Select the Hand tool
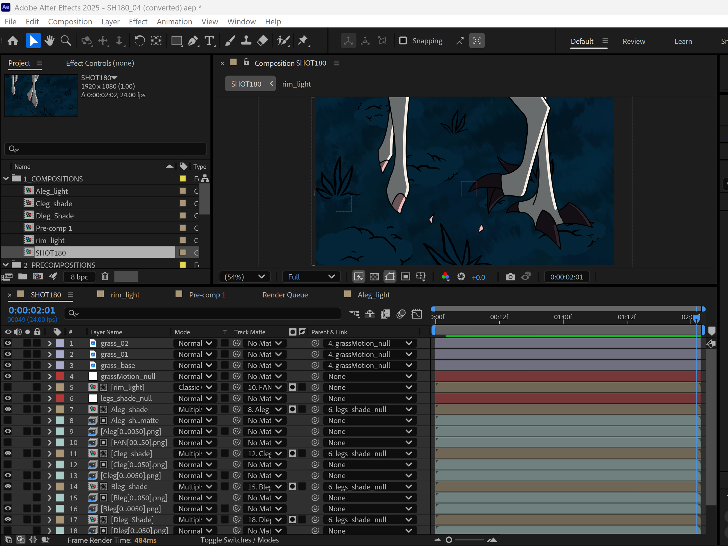The height and width of the screenshot is (546, 728). point(50,41)
